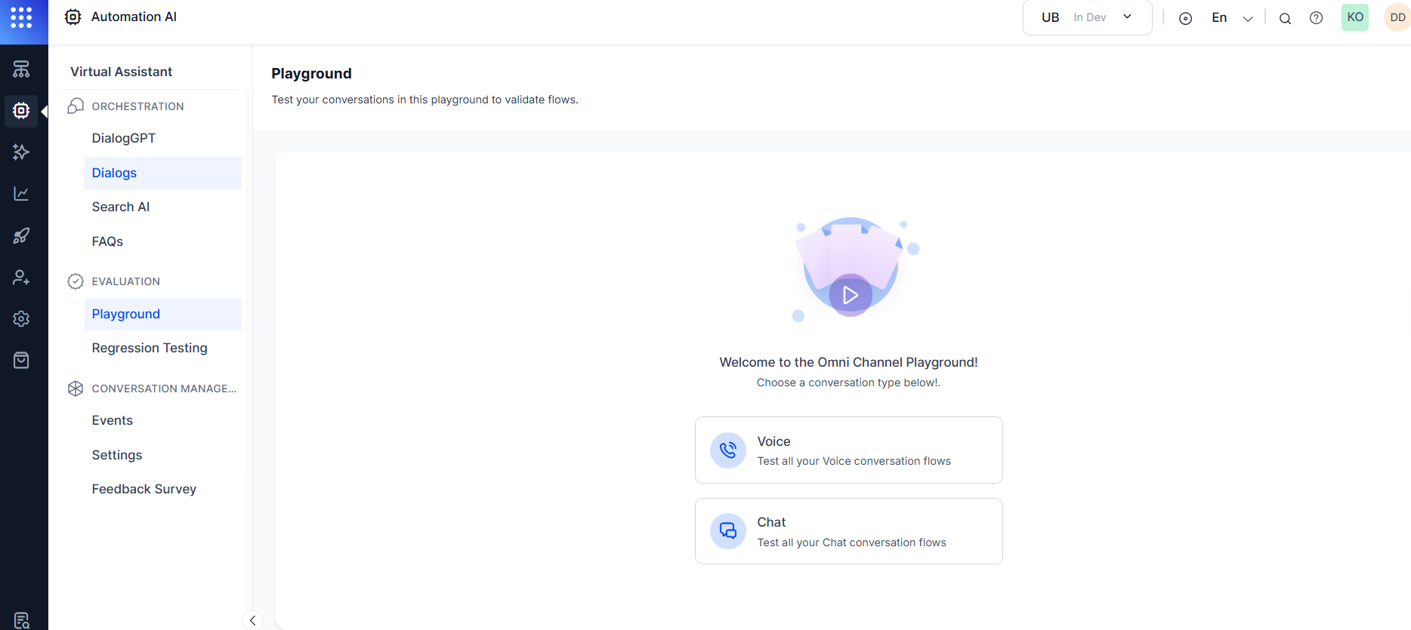Choose the Chat conversation option
Image resolution: width=1411 pixels, height=630 pixels.
848,531
